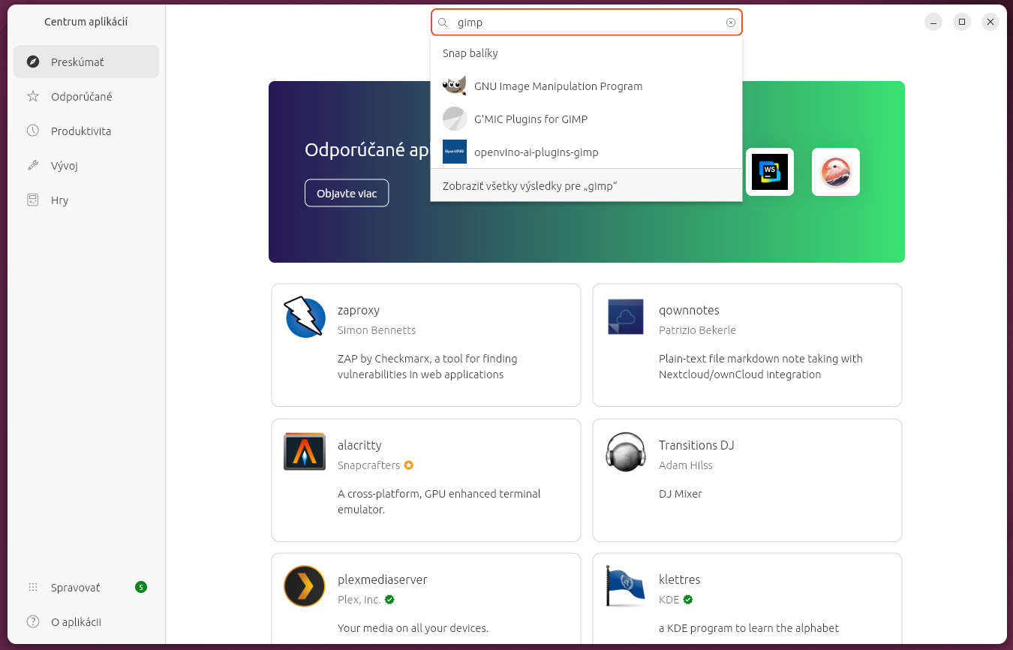The width and height of the screenshot is (1013, 650).
Task: Open the Produktivita category
Action: pyautogui.click(x=86, y=131)
